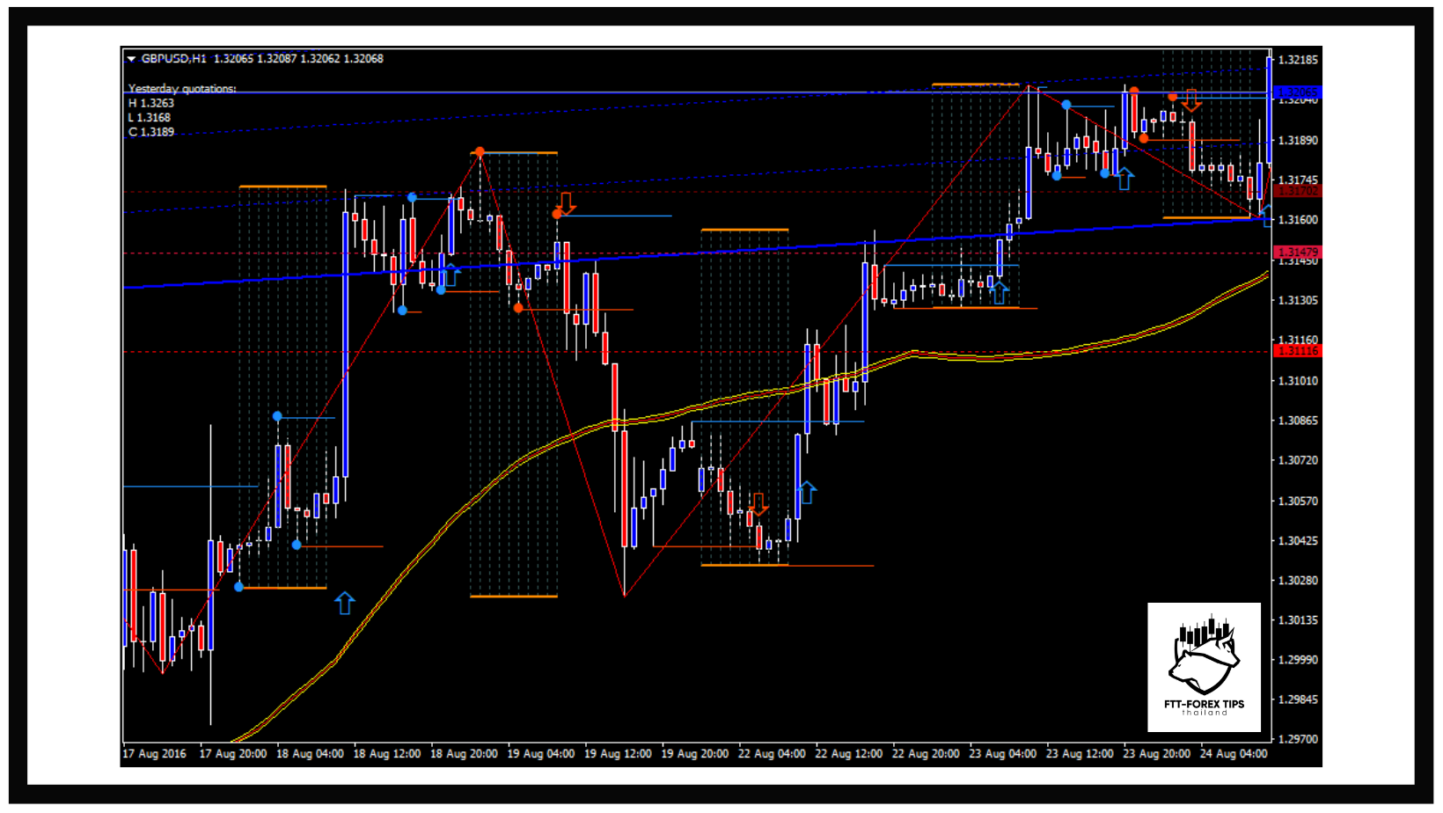
Task: Select the dark red 1.31702 price tag
Action: pyautogui.click(x=1298, y=191)
